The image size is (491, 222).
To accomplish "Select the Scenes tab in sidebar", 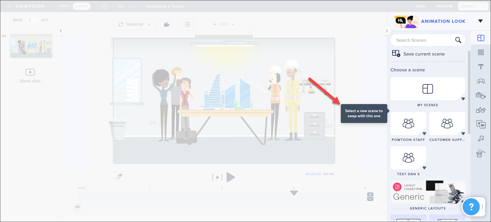I will point(481,38).
